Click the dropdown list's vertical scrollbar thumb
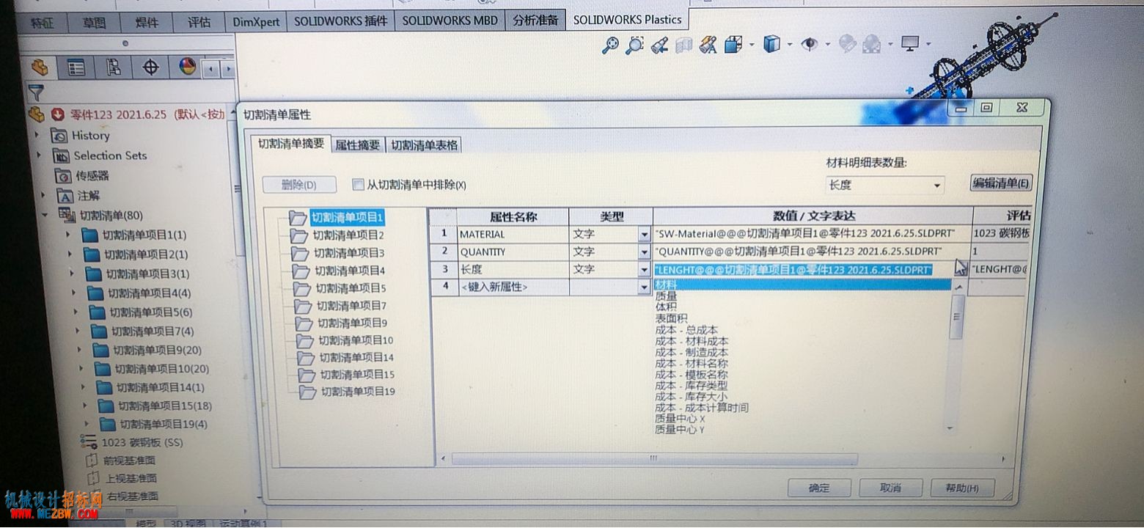 pos(956,316)
